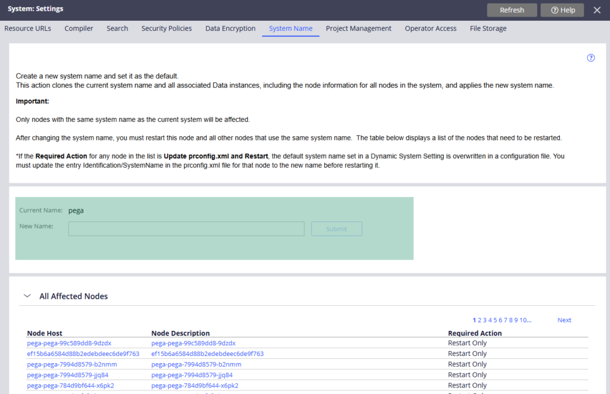Image resolution: width=610 pixels, height=394 pixels.
Task: Open the Help button in header
Action: point(562,10)
